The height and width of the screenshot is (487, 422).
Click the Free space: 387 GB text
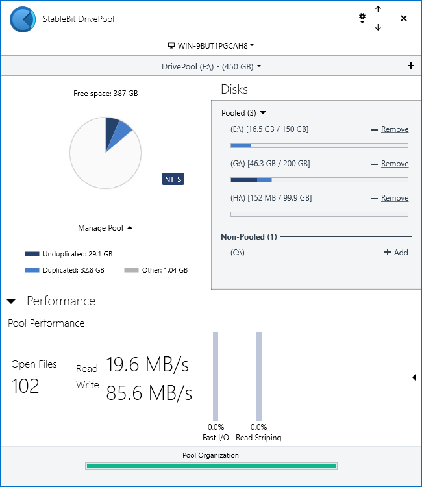click(x=106, y=94)
